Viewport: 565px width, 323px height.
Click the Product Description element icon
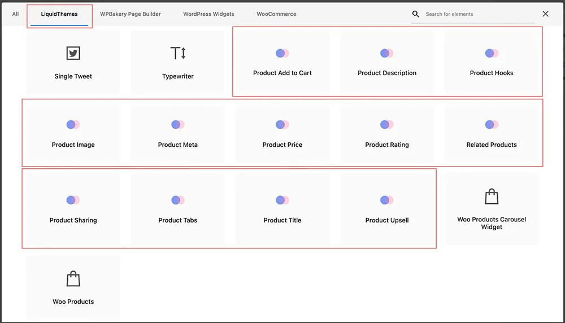coord(387,53)
